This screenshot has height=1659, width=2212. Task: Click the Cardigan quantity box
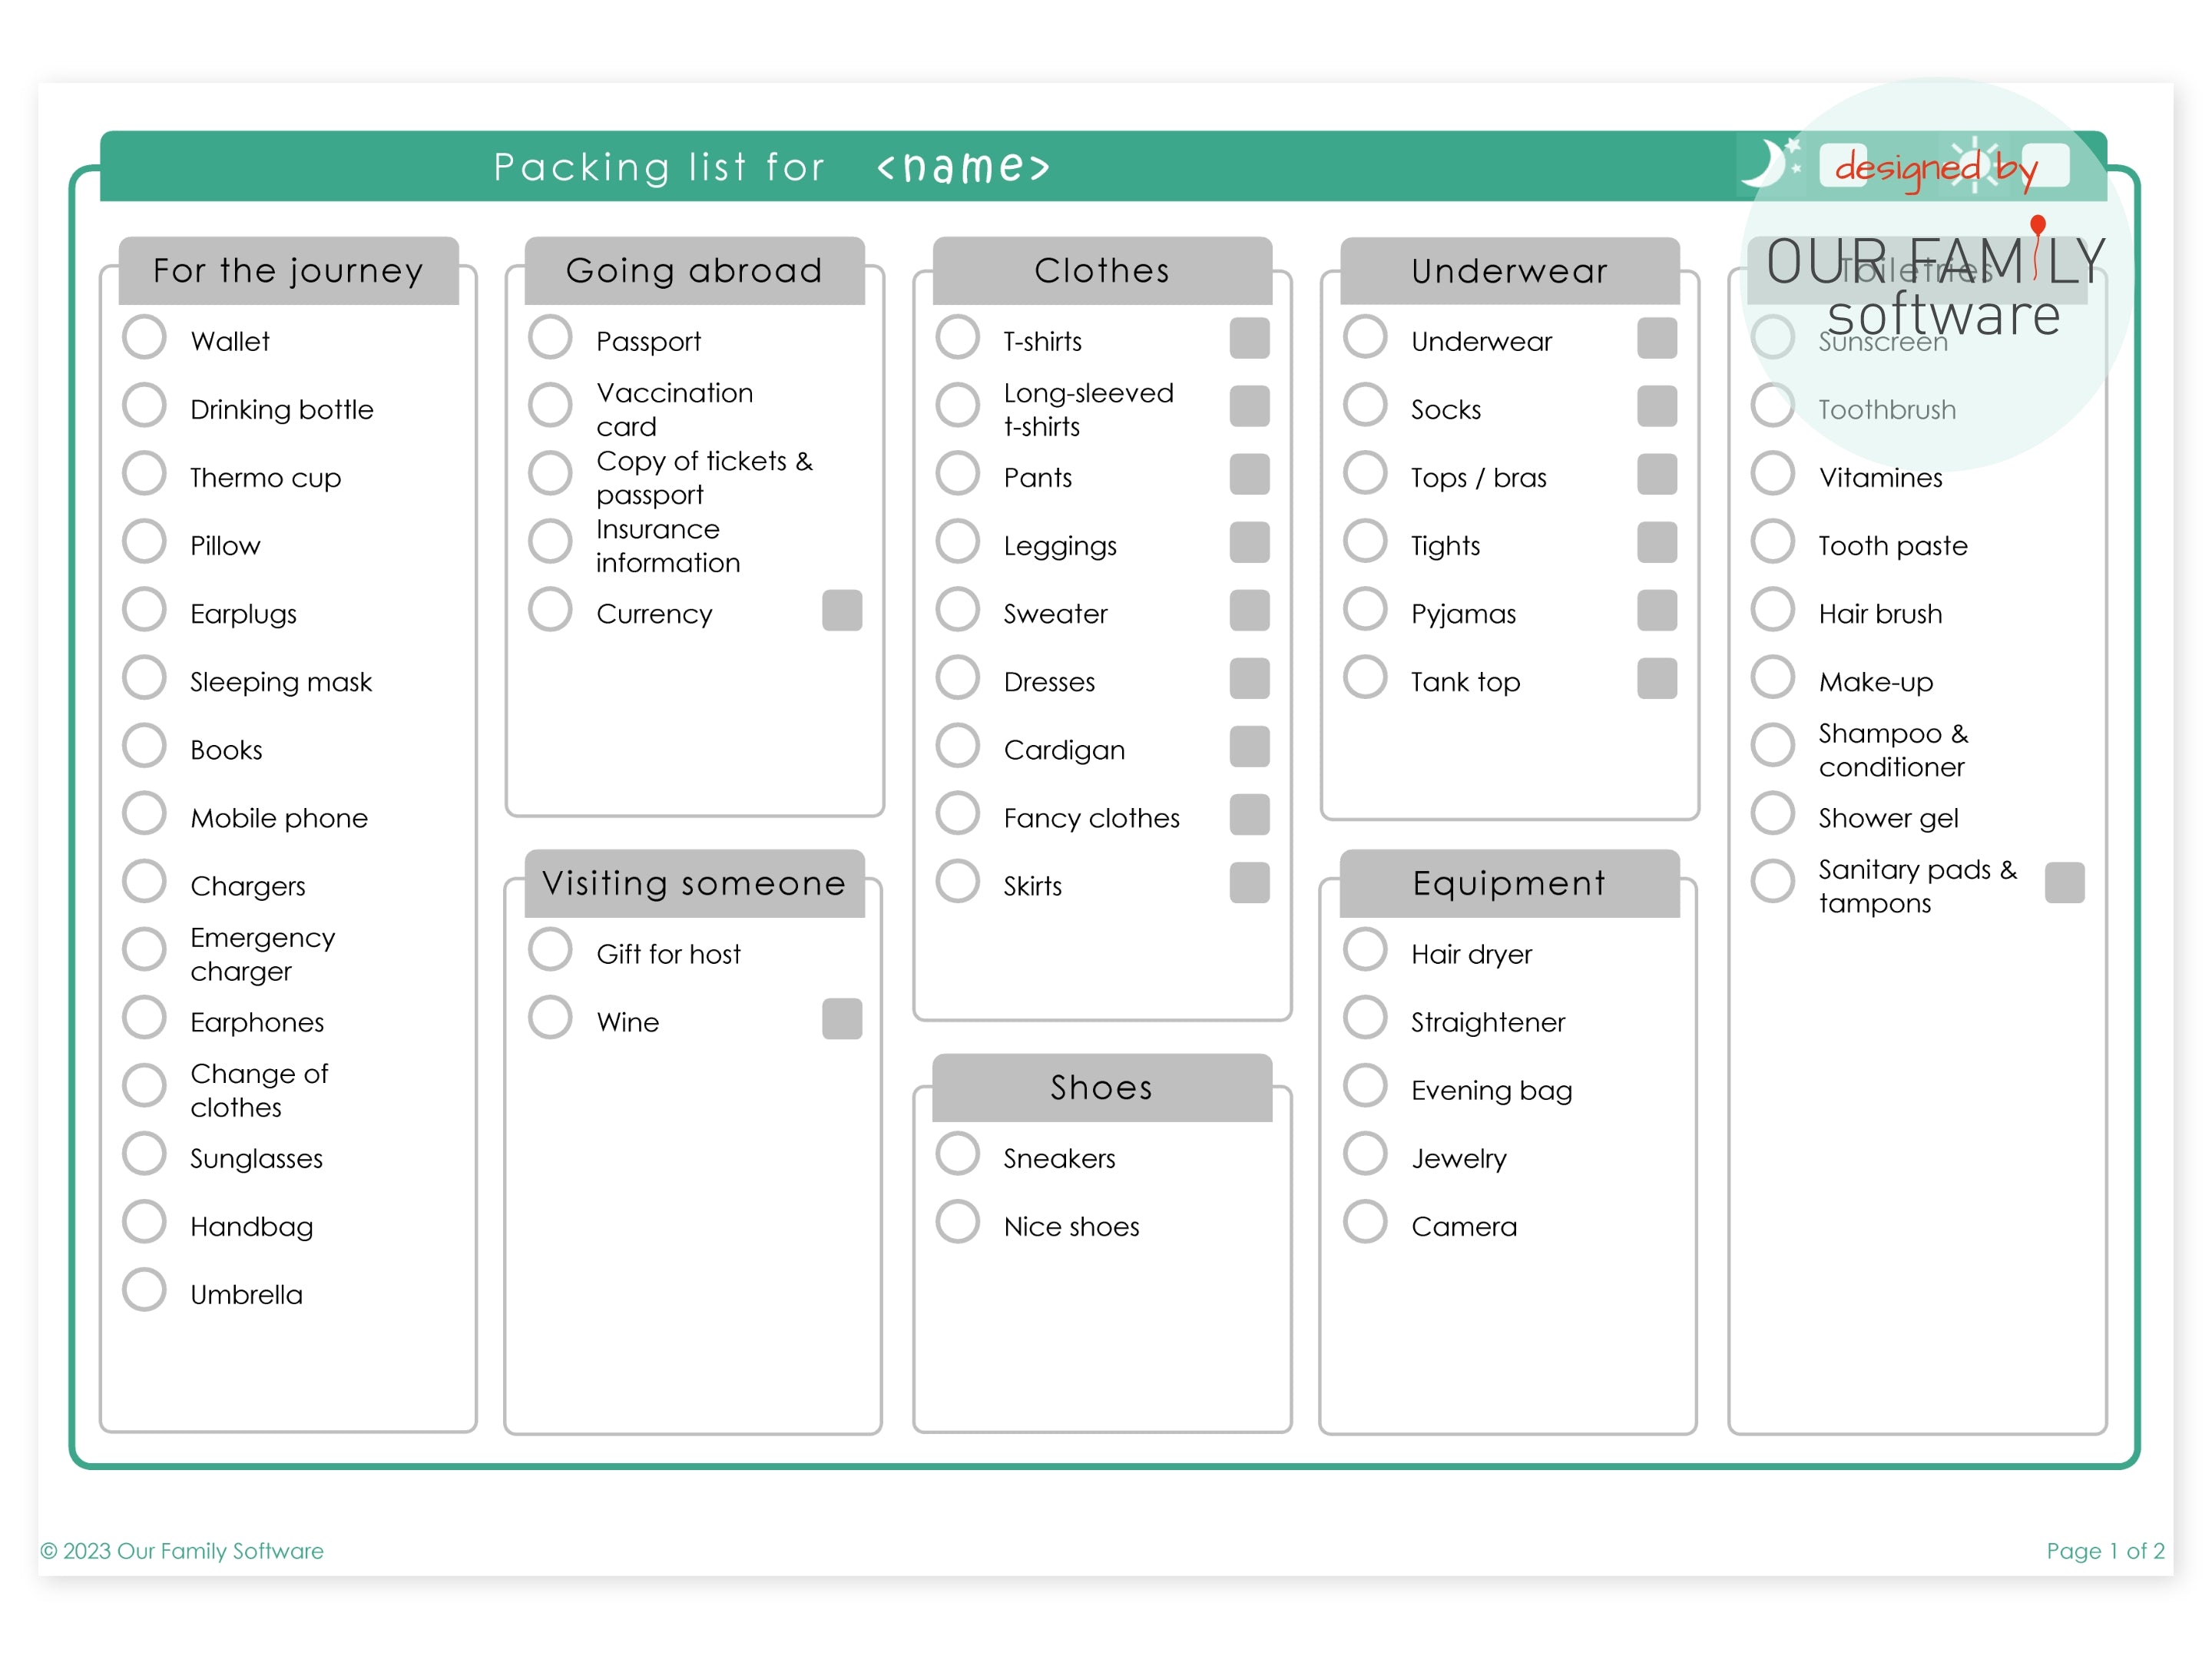click(1250, 746)
